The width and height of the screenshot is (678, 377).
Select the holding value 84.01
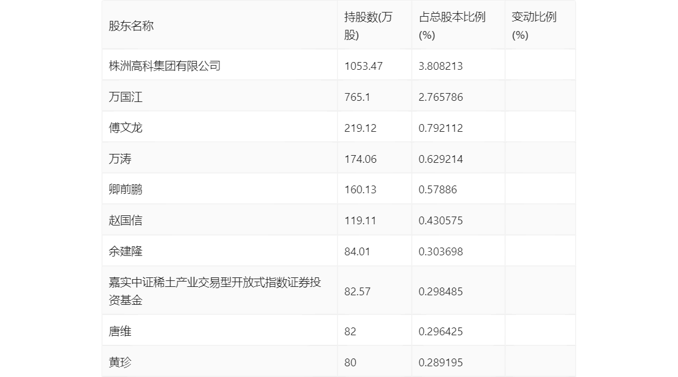pyautogui.click(x=357, y=252)
